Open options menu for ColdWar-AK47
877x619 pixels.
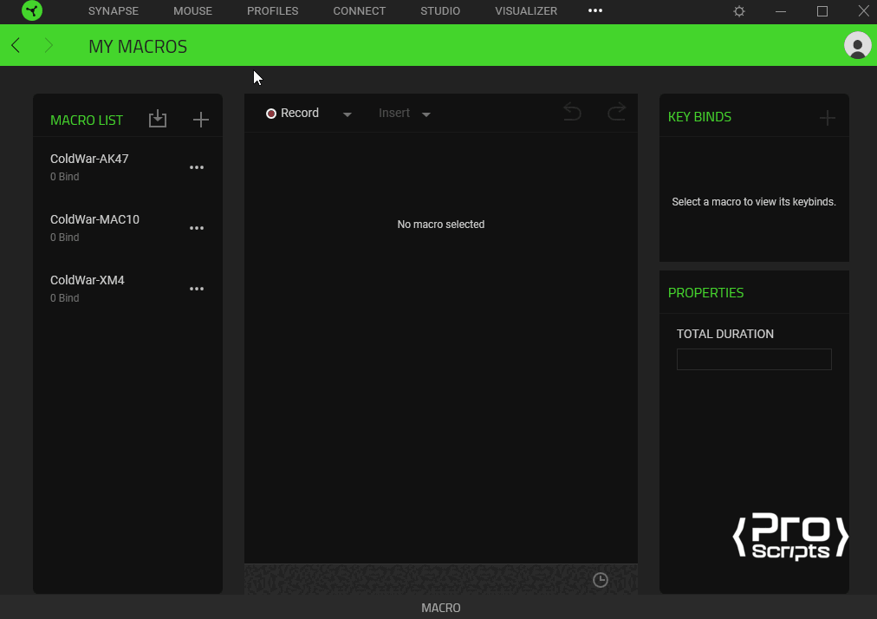point(197,167)
